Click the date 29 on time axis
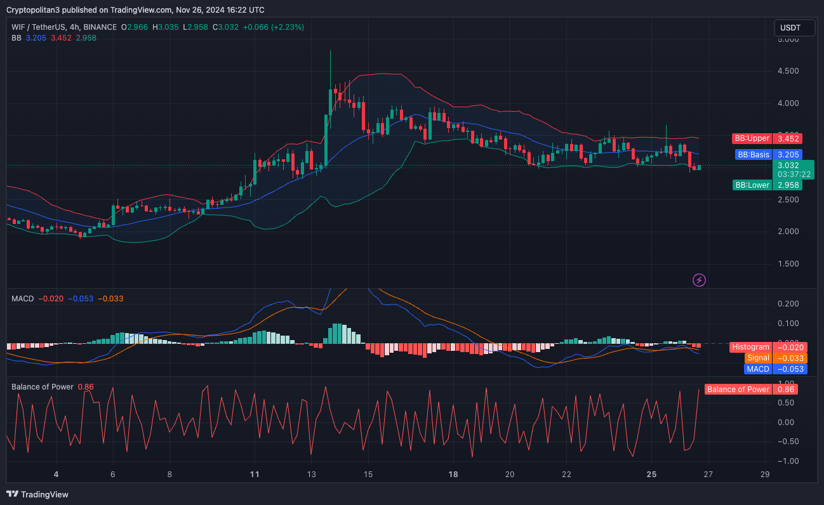The image size is (824, 505). [765, 474]
